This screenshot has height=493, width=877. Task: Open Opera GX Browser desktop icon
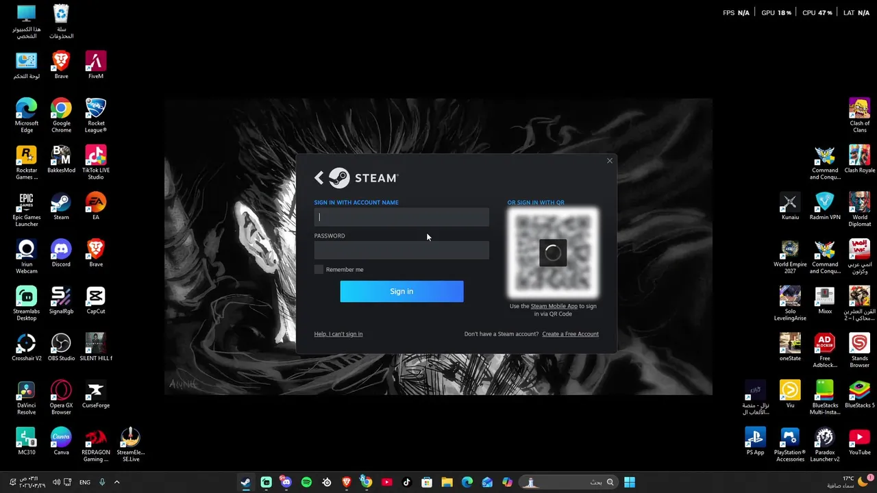(61, 397)
